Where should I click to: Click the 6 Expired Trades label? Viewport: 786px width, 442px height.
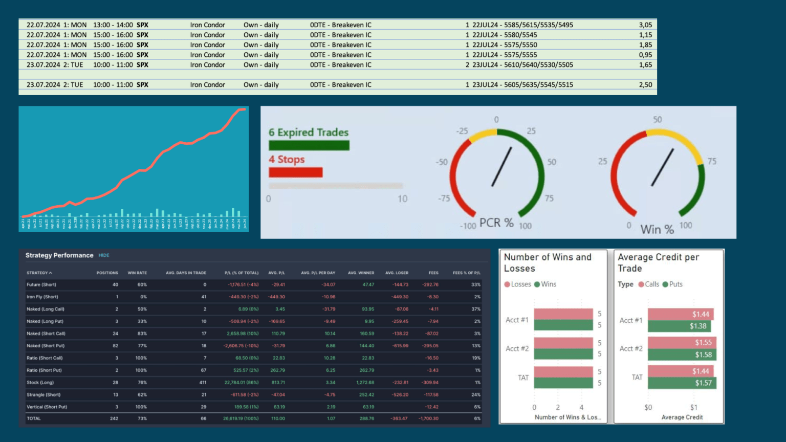coord(309,132)
